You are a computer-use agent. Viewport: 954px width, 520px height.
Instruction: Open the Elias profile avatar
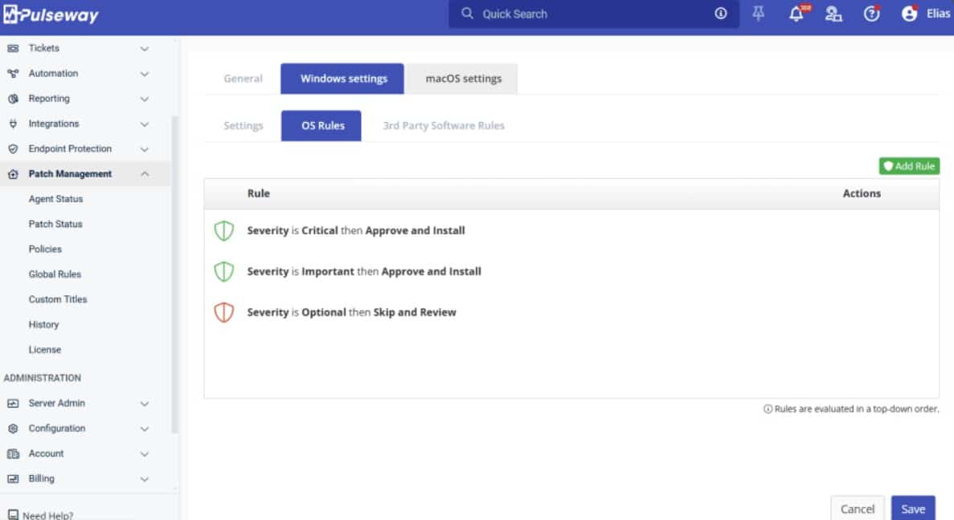click(x=910, y=14)
